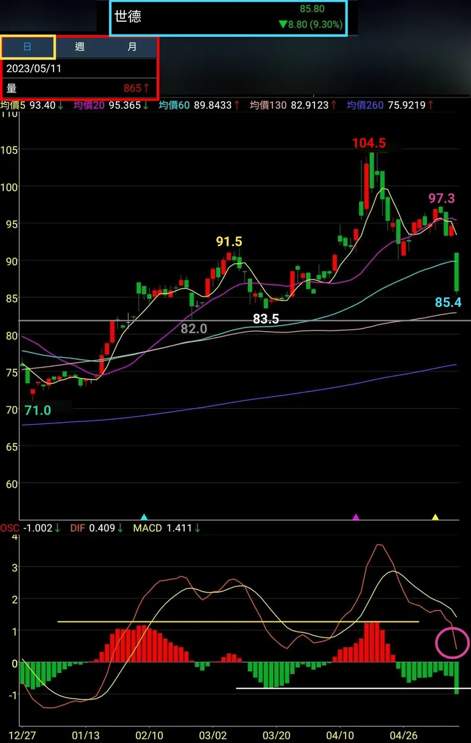Tap the 均價130 82.9123 moving average label
The image size is (471, 743).
(294, 105)
